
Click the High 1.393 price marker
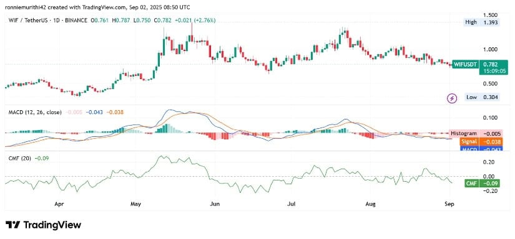click(x=481, y=22)
